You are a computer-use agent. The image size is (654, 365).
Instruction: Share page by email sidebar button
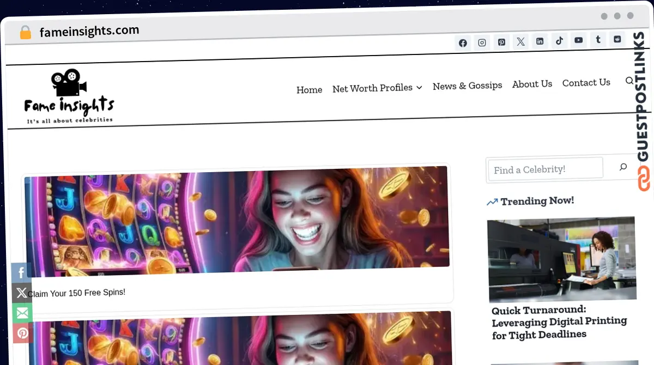22,313
